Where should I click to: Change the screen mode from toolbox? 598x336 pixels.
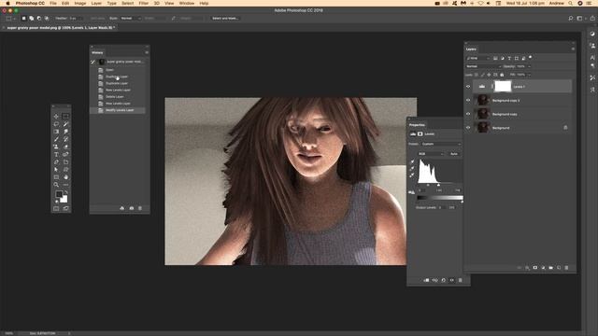(x=65, y=208)
